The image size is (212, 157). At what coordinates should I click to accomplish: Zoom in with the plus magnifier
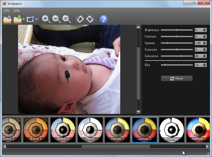[x=46, y=19]
